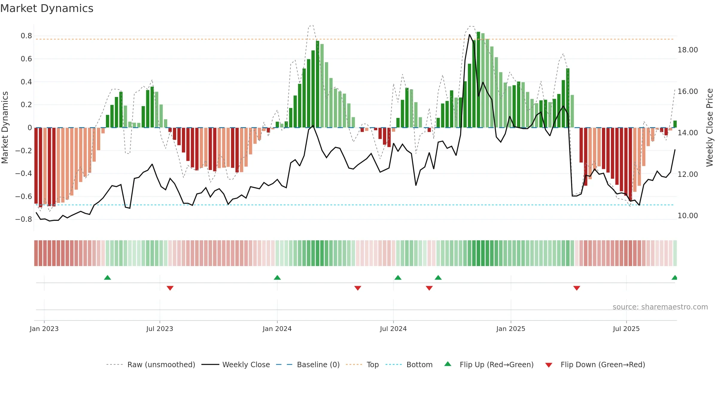Click the 12.00 price axis label

pyautogui.click(x=688, y=174)
